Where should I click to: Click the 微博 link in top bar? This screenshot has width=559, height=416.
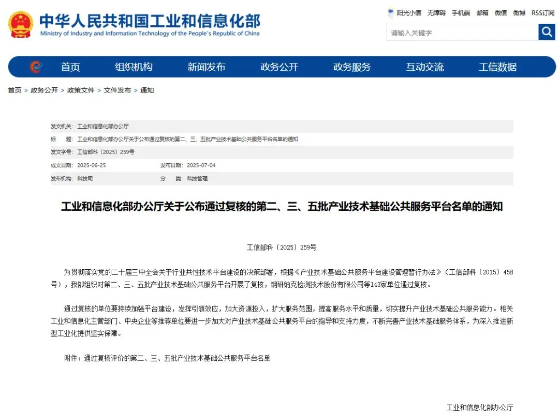pos(519,13)
